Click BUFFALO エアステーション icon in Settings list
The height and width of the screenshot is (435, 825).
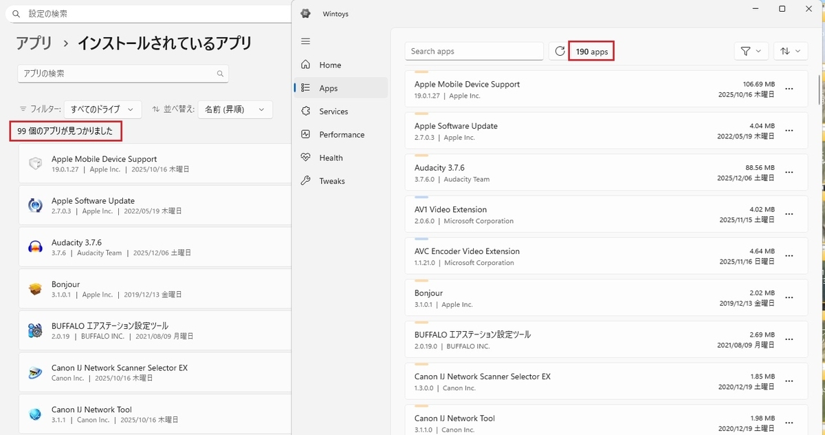pyautogui.click(x=35, y=330)
